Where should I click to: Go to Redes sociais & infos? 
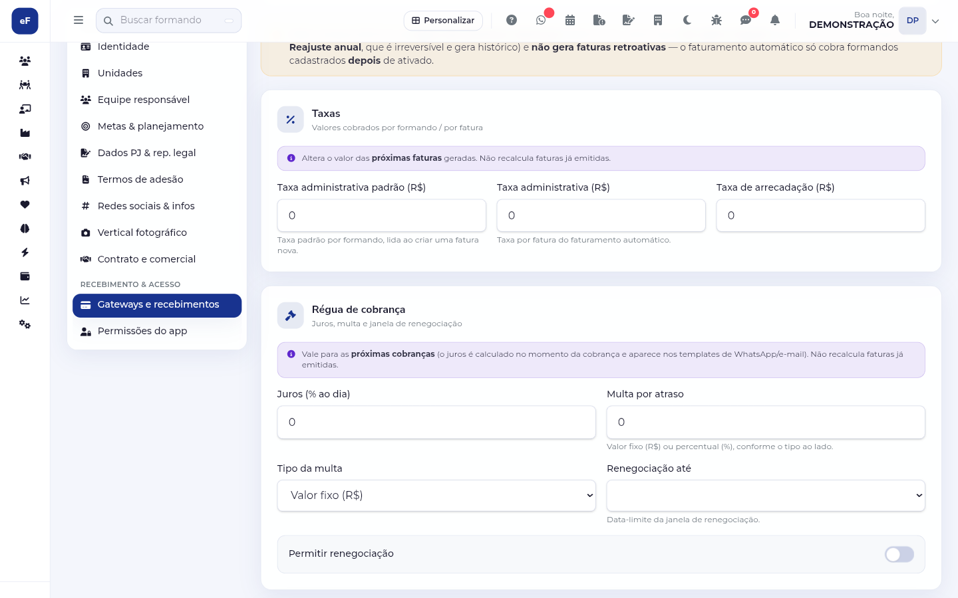pyautogui.click(x=157, y=206)
